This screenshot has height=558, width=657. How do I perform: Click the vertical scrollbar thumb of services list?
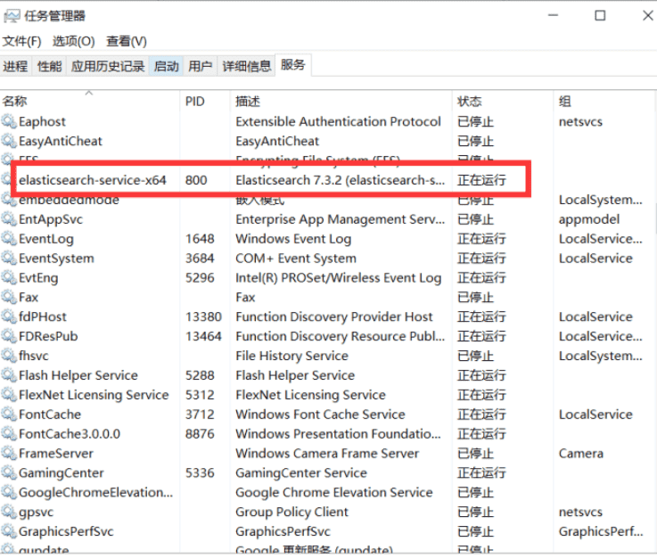(655, 218)
